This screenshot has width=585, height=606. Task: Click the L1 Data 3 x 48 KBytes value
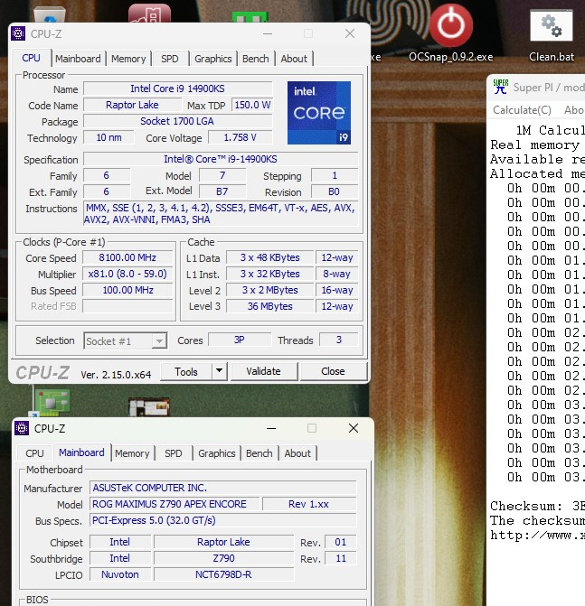pyautogui.click(x=269, y=257)
